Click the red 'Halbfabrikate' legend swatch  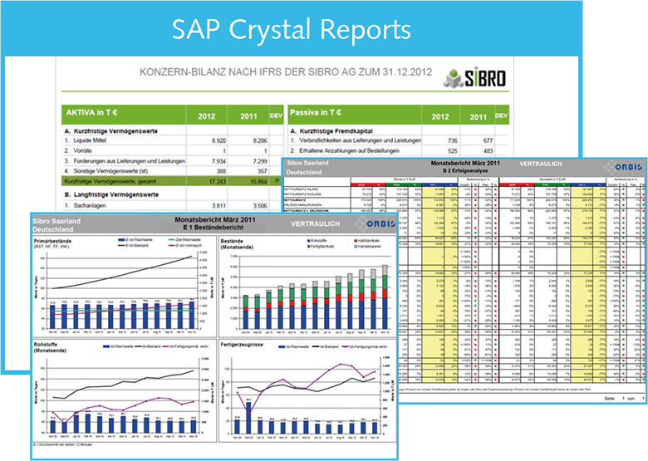click(356, 240)
